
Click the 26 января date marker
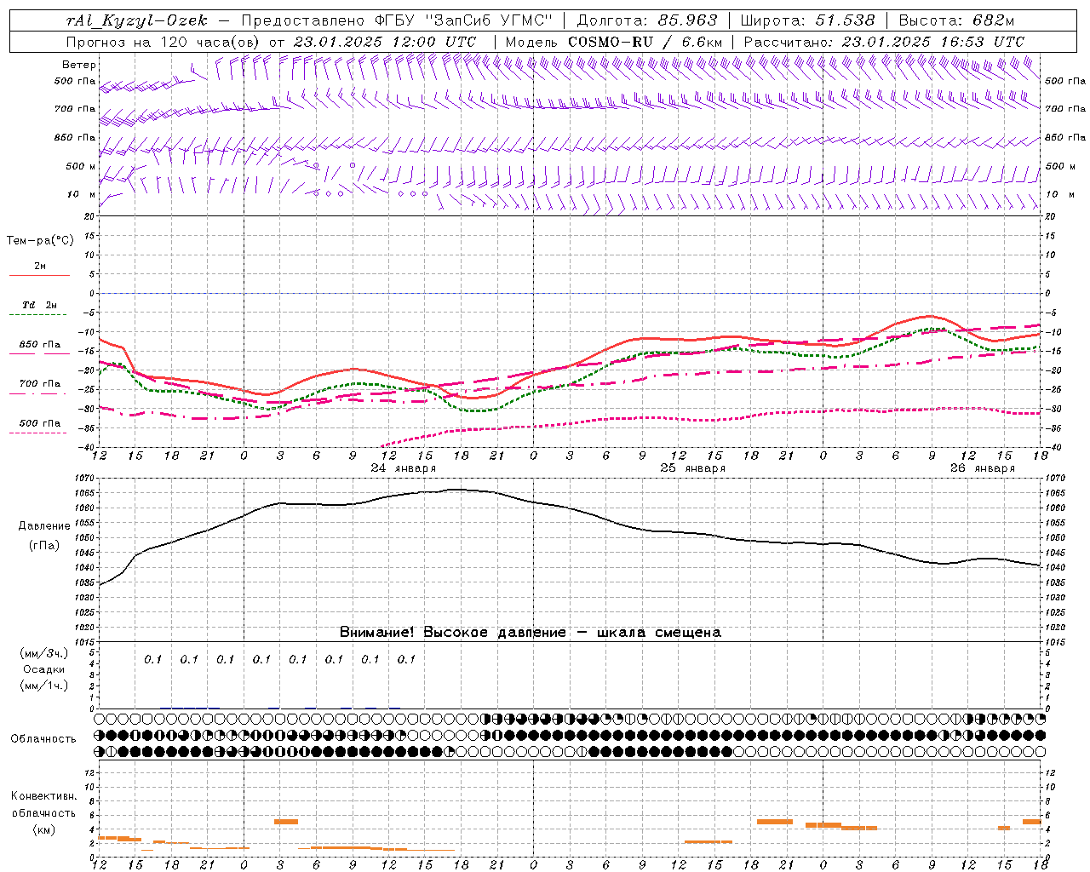click(x=982, y=468)
